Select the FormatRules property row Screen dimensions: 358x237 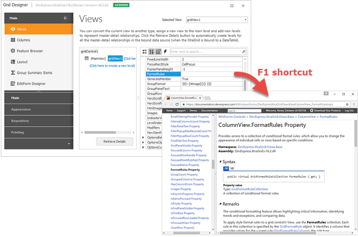pyautogui.click(x=194, y=74)
